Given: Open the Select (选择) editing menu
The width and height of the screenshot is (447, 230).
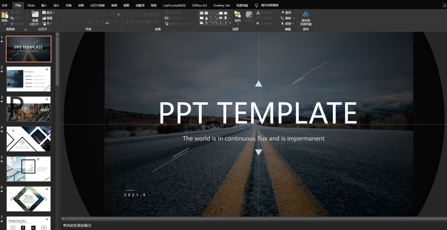Looking at the screenshot, I should click(287, 23).
